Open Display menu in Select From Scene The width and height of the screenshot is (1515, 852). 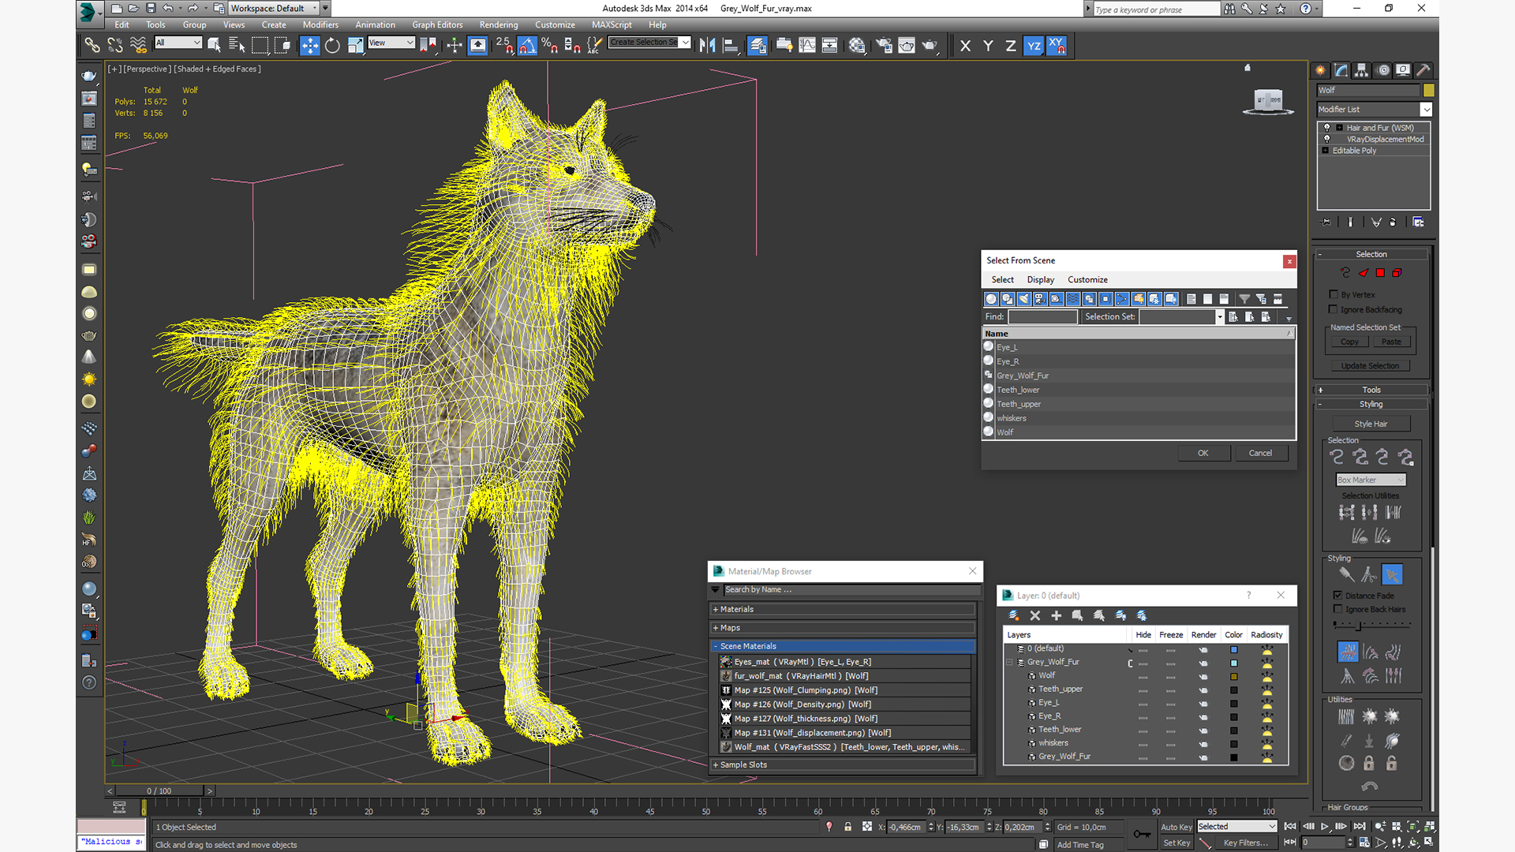pyautogui.click(x=1040, y=279)
